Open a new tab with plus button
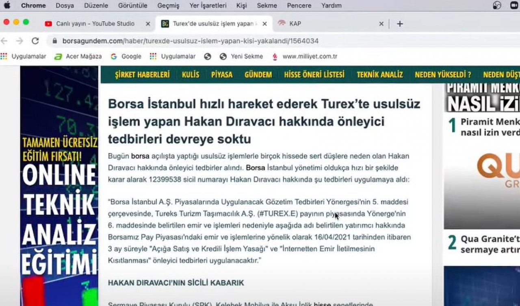520x306 pixels. click(x=400, y=24)
